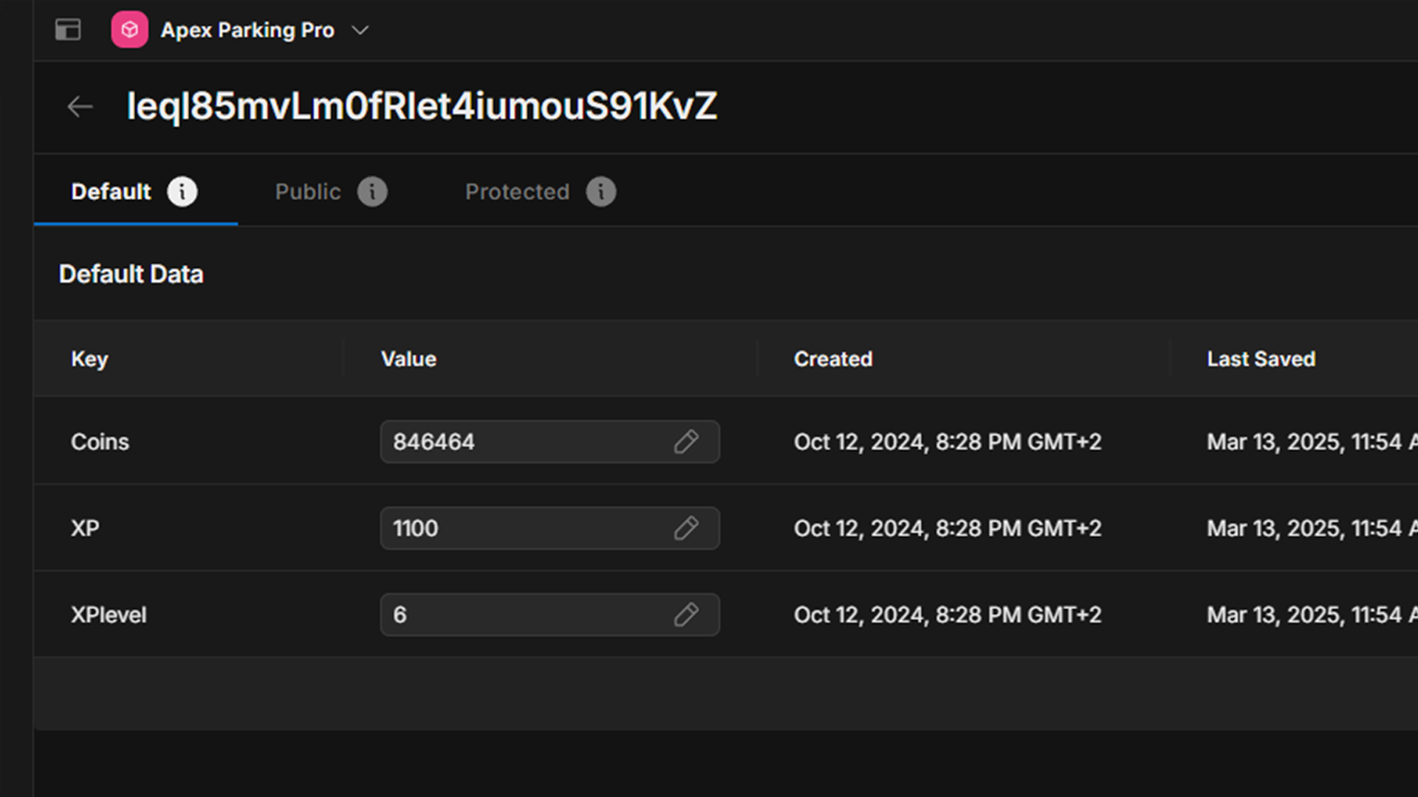
Task: Click the Last Saved column header
Action: (1261, 359)
